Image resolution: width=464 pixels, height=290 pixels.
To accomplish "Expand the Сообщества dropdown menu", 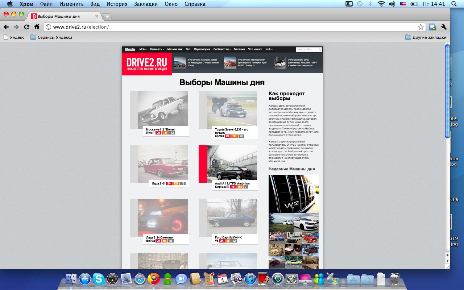I will point(222,49).
